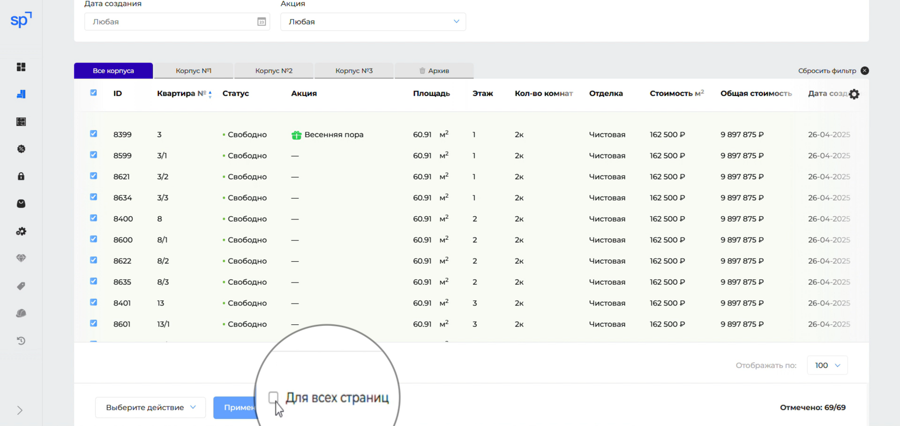This screenshot has height=426, width=900.
Task: Click apartment number 3/1 cell
Action: [x=162, y=156]
